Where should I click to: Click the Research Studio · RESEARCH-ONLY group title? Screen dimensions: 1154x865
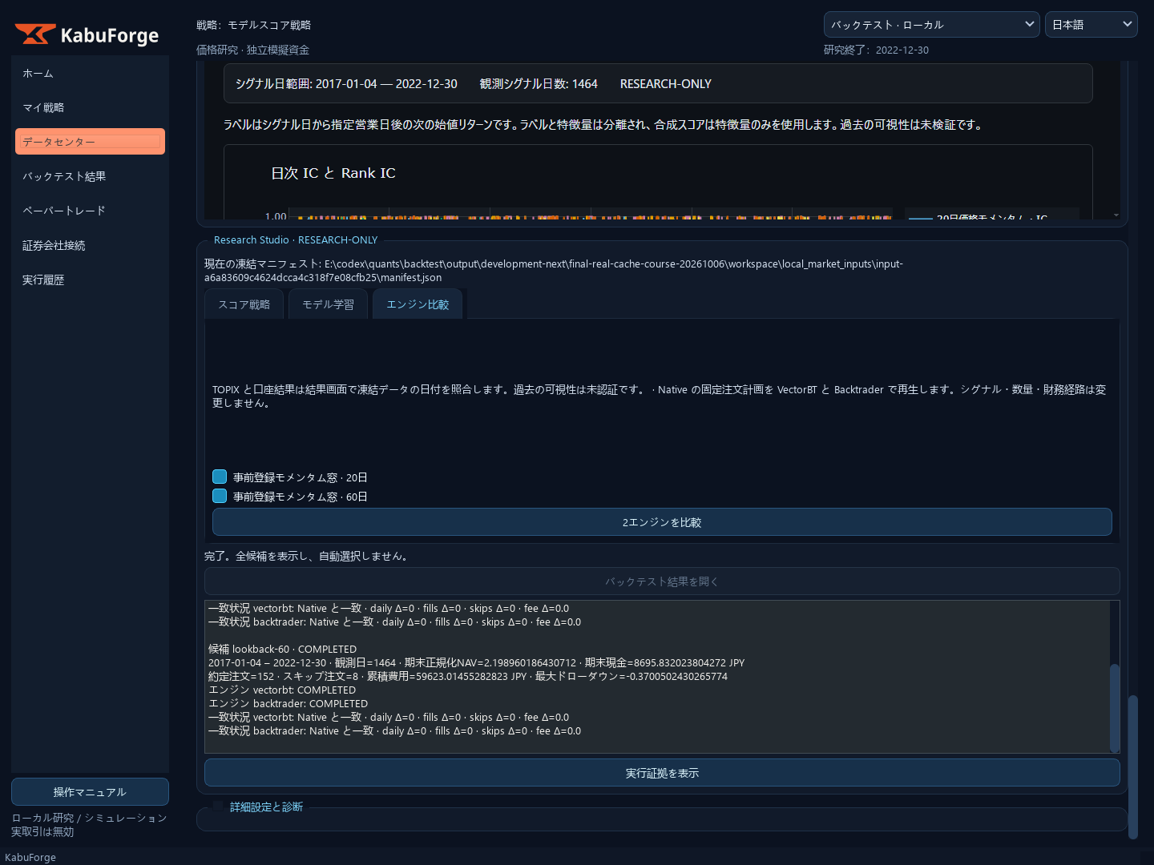click(x=296, y=239)
